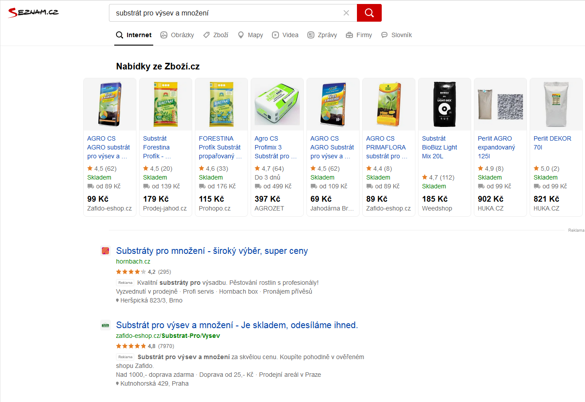The height and width of the screenshot is (402, 585).
Task: Open the Mapy tab
Action: click(x=250, y=35)
